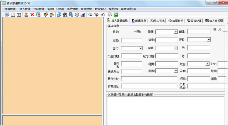Switch to the 配偶信息 tab
This screenshot has height=125, width=228.
pos(139,21)
